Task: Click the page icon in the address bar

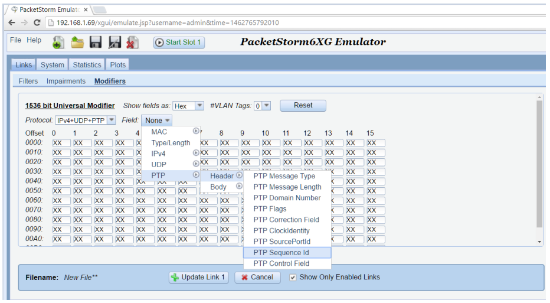Action: click(51, 22)
